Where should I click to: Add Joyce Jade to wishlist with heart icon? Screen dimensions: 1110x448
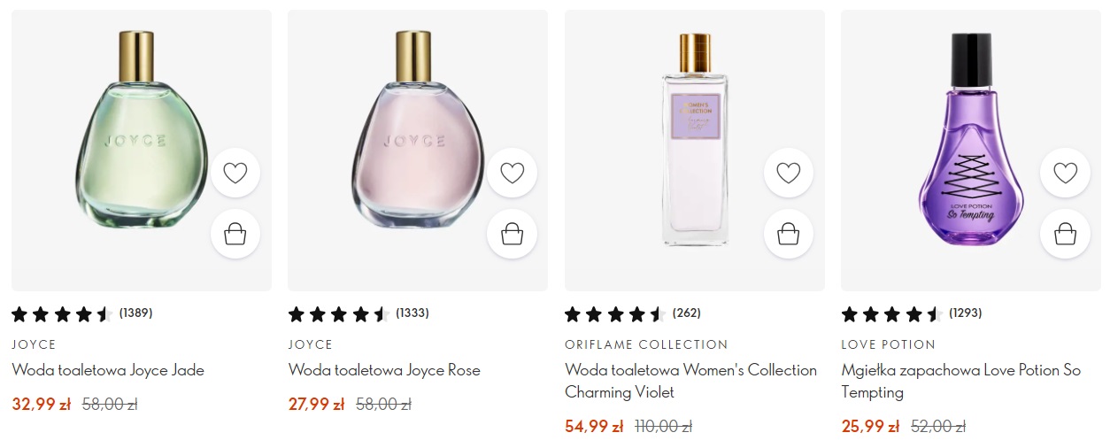(x=235, y=173)
